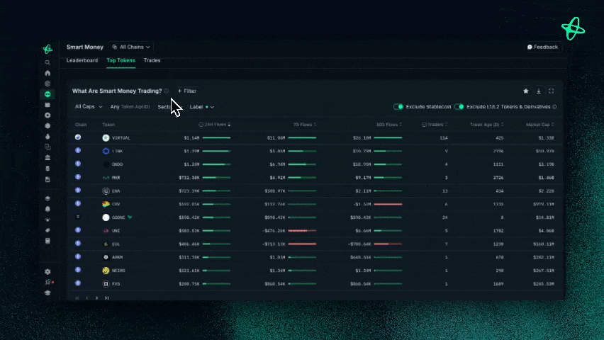The image size is (604, 340).
Task: Click the $731.38K flow value for MKR
Action: [189, 178]
